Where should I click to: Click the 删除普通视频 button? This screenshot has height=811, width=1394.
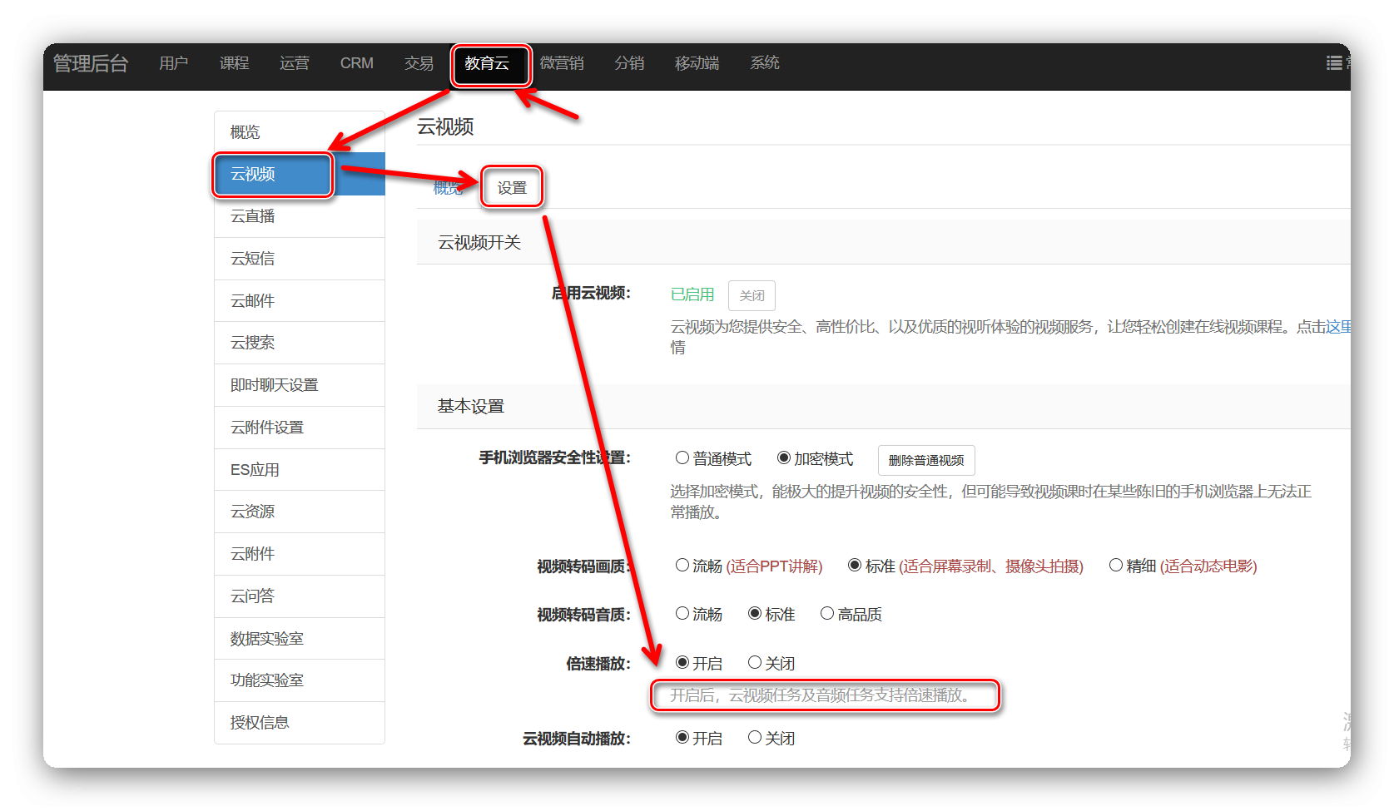point(925,460)
